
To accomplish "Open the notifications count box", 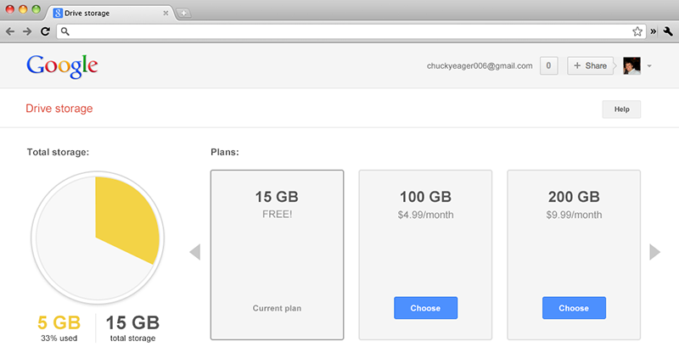I will [548, 66].
